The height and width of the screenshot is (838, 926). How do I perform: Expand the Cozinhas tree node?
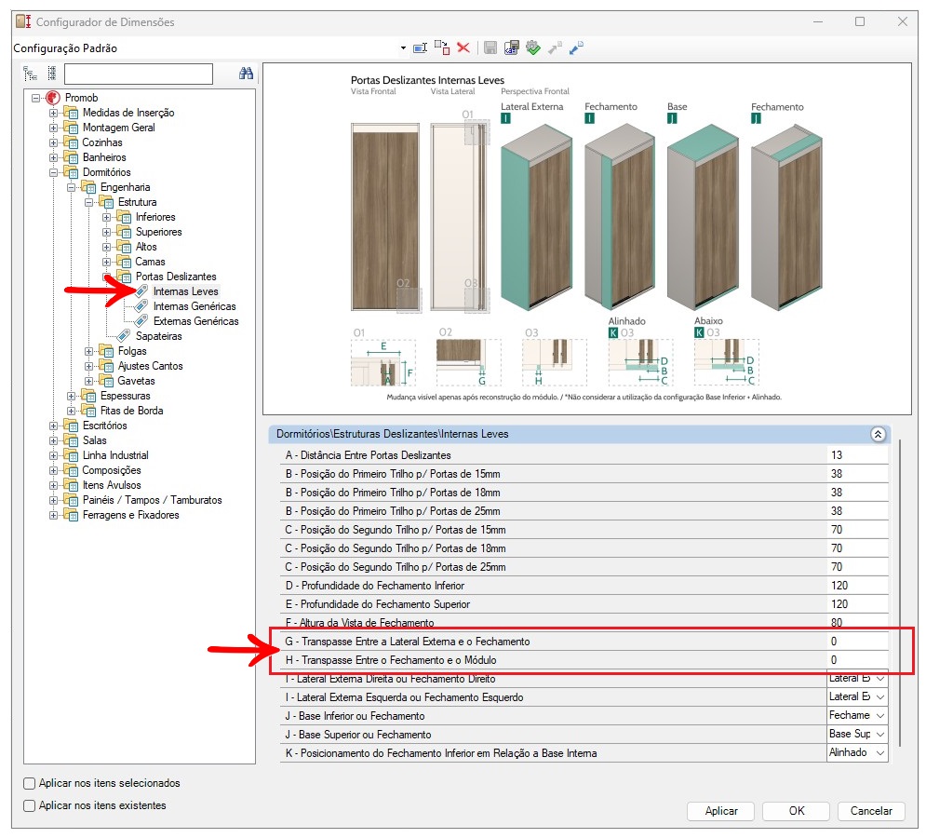click(x=54, y=142)
